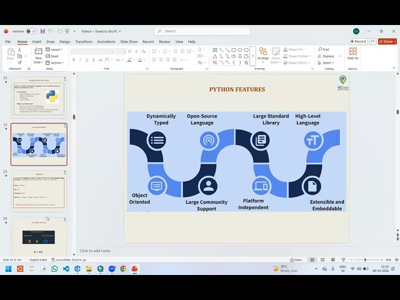Switch to the Slide Show tab

(x=129, y=42)
